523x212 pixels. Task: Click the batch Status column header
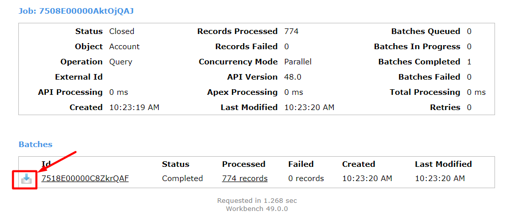[176, 164]
